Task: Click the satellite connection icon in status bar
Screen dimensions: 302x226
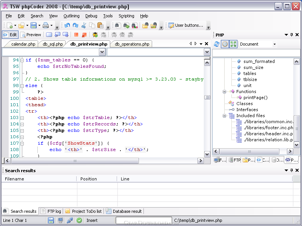Action: [70, 220]
